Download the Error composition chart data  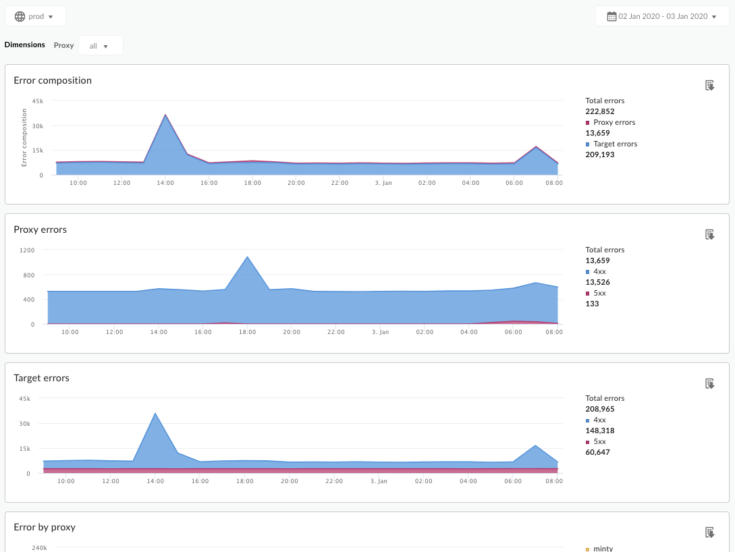coord(709,86)
